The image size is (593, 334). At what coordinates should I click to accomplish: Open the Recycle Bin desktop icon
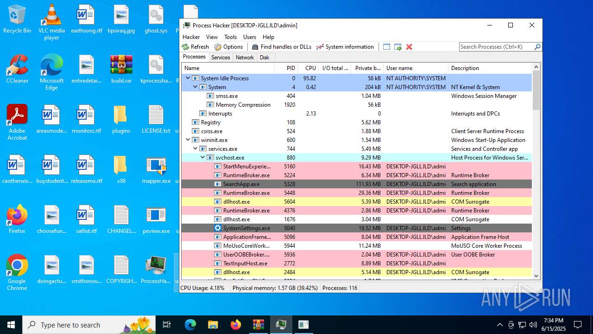point(17,19)
